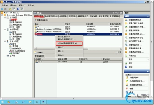Switch to the 数据库管理 tab
154x105 pixels.
(x=39, y=16)
